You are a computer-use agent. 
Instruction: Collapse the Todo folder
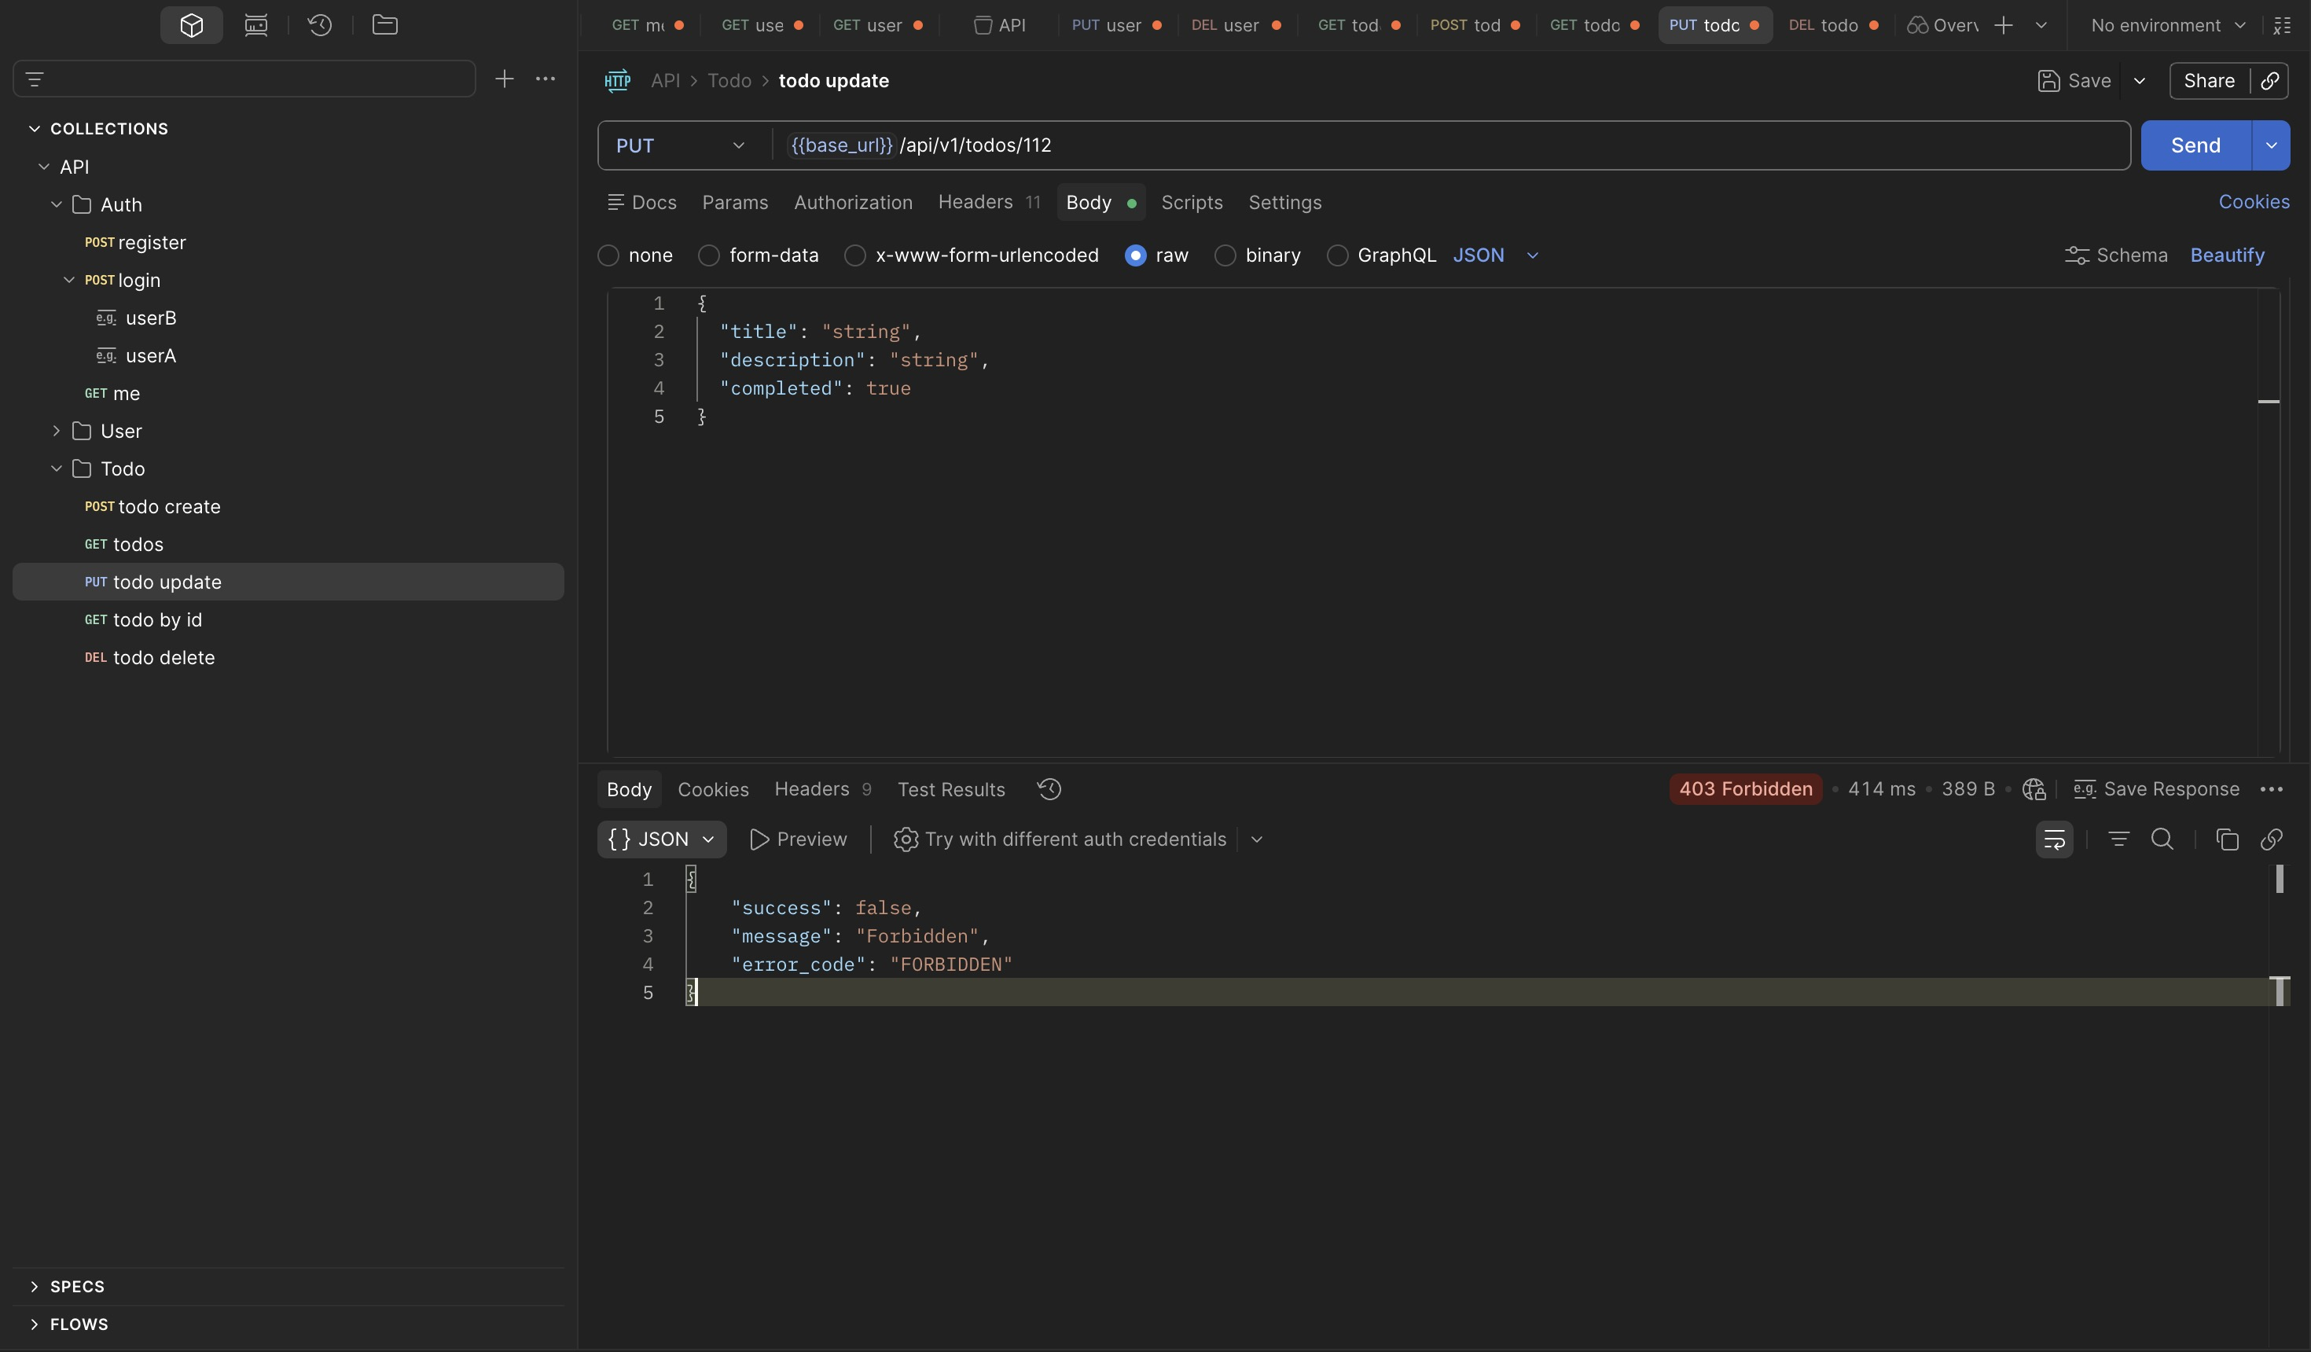(x=57, y=468)
